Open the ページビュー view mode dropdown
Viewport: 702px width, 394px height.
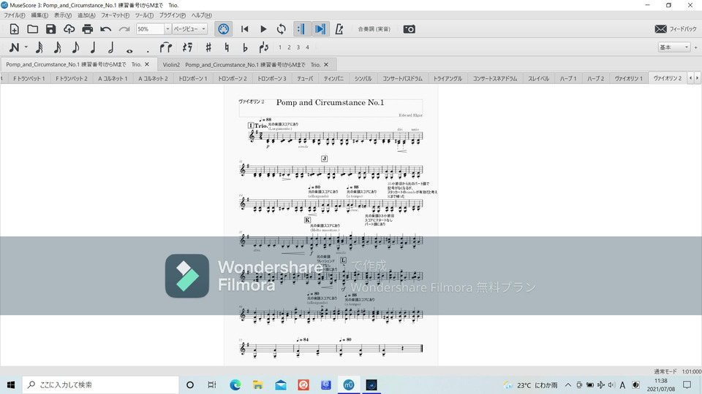[190, 29]
